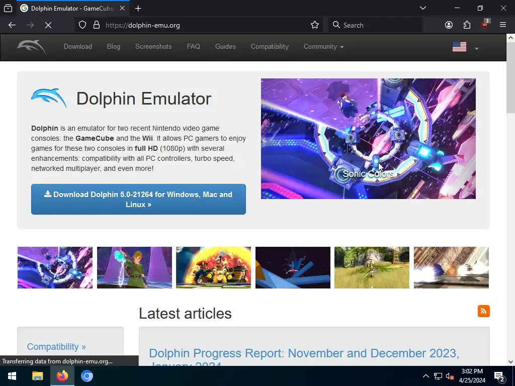Go to the Blog page

pyautogui.click(x=114, y=47)
